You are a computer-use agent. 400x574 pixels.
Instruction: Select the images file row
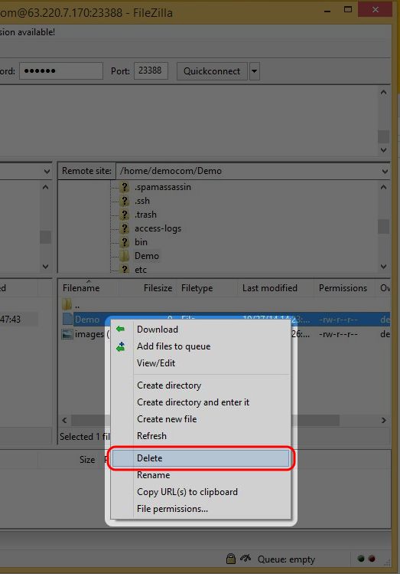[223, 334]
